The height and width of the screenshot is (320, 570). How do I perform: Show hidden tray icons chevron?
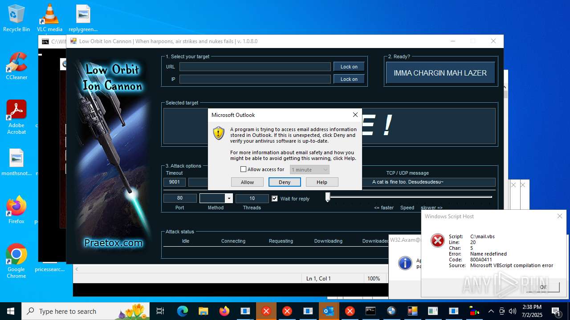click(x=491, y=311)
